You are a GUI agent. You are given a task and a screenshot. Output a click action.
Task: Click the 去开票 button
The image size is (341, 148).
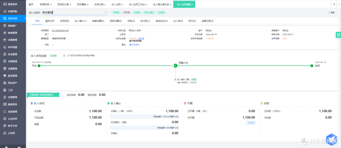click(251, 122)
